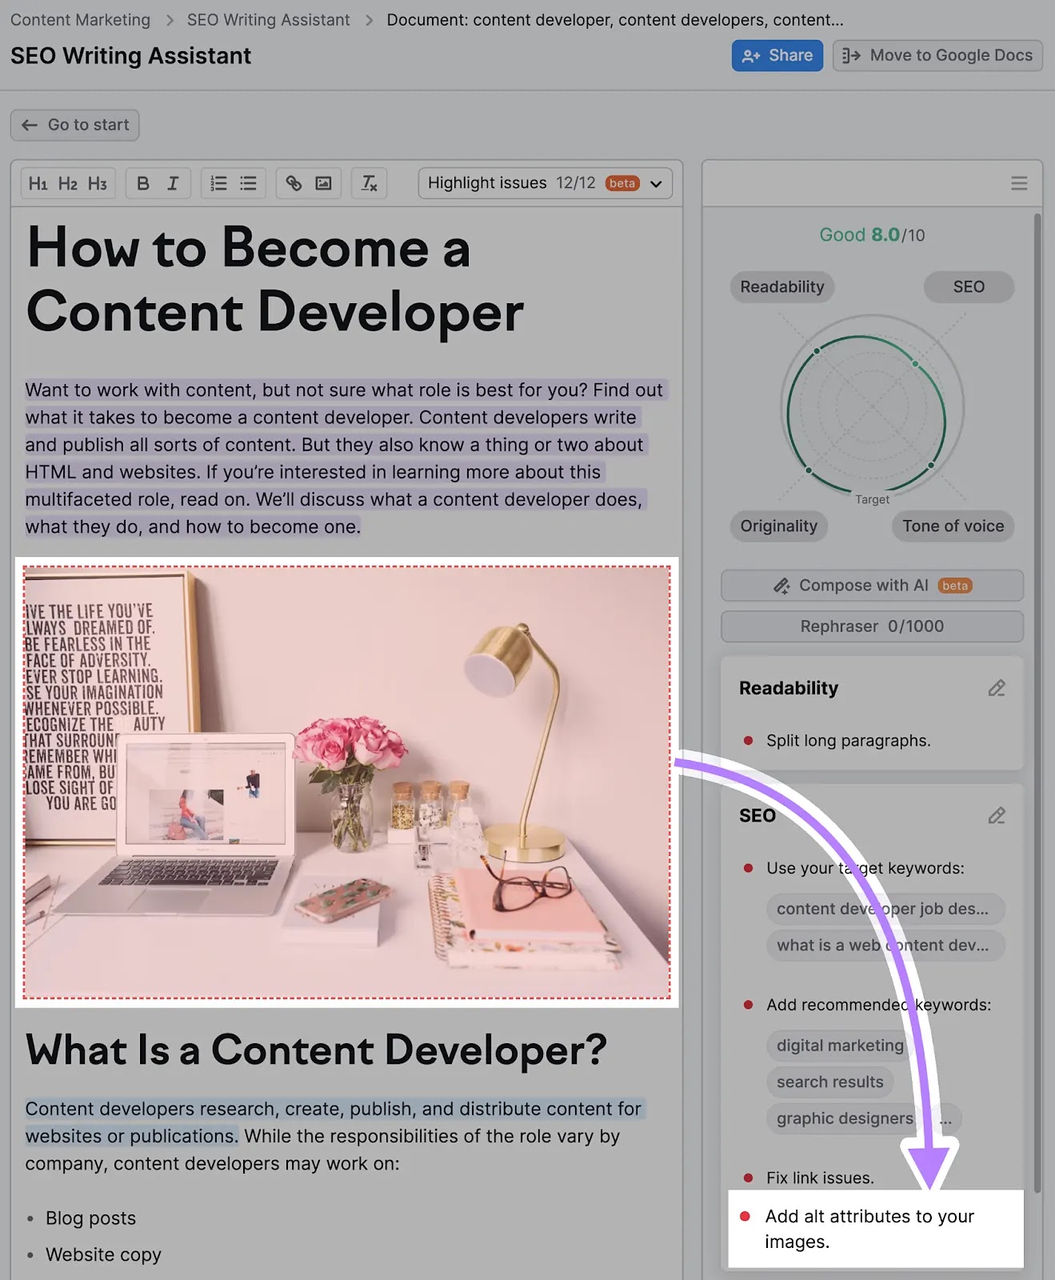The image size is (1055, 1280).
Task: Insert a hyperlink
Action: coord(294,184)
